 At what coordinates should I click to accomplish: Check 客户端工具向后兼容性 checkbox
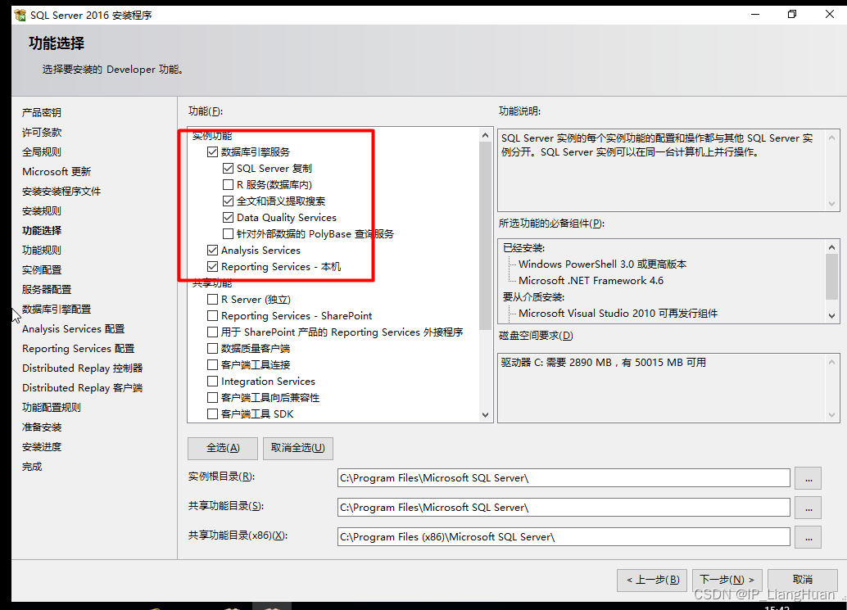click(212, 398)
